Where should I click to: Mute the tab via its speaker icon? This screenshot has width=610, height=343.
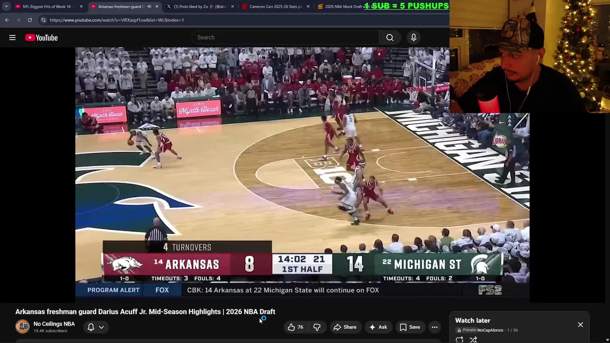(x=149, y=7)
